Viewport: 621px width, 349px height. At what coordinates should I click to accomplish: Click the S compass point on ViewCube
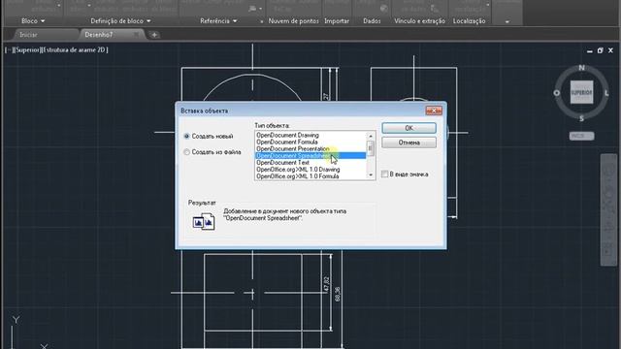(x=581, y=118)
